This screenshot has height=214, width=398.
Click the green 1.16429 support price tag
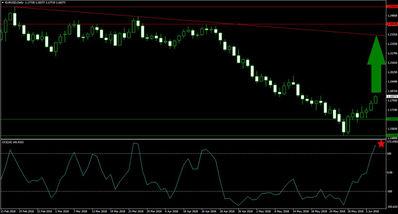click(392, 119)
